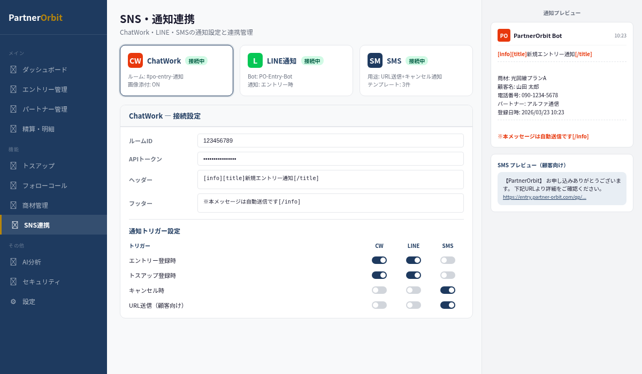This screenshot has width=642, height=374.
Task: Open the SMS preview entry URL link
Action: point(544,197)
